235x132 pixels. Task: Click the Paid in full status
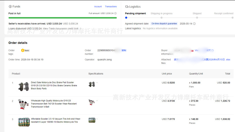pyautogui.click(x=14, y=13)
